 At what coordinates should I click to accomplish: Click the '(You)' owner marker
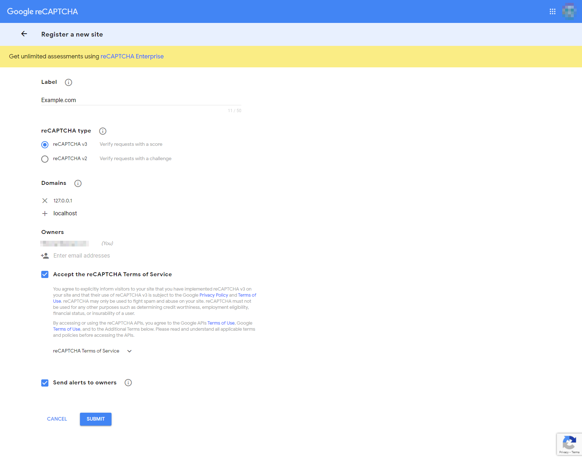click(107, 244)
